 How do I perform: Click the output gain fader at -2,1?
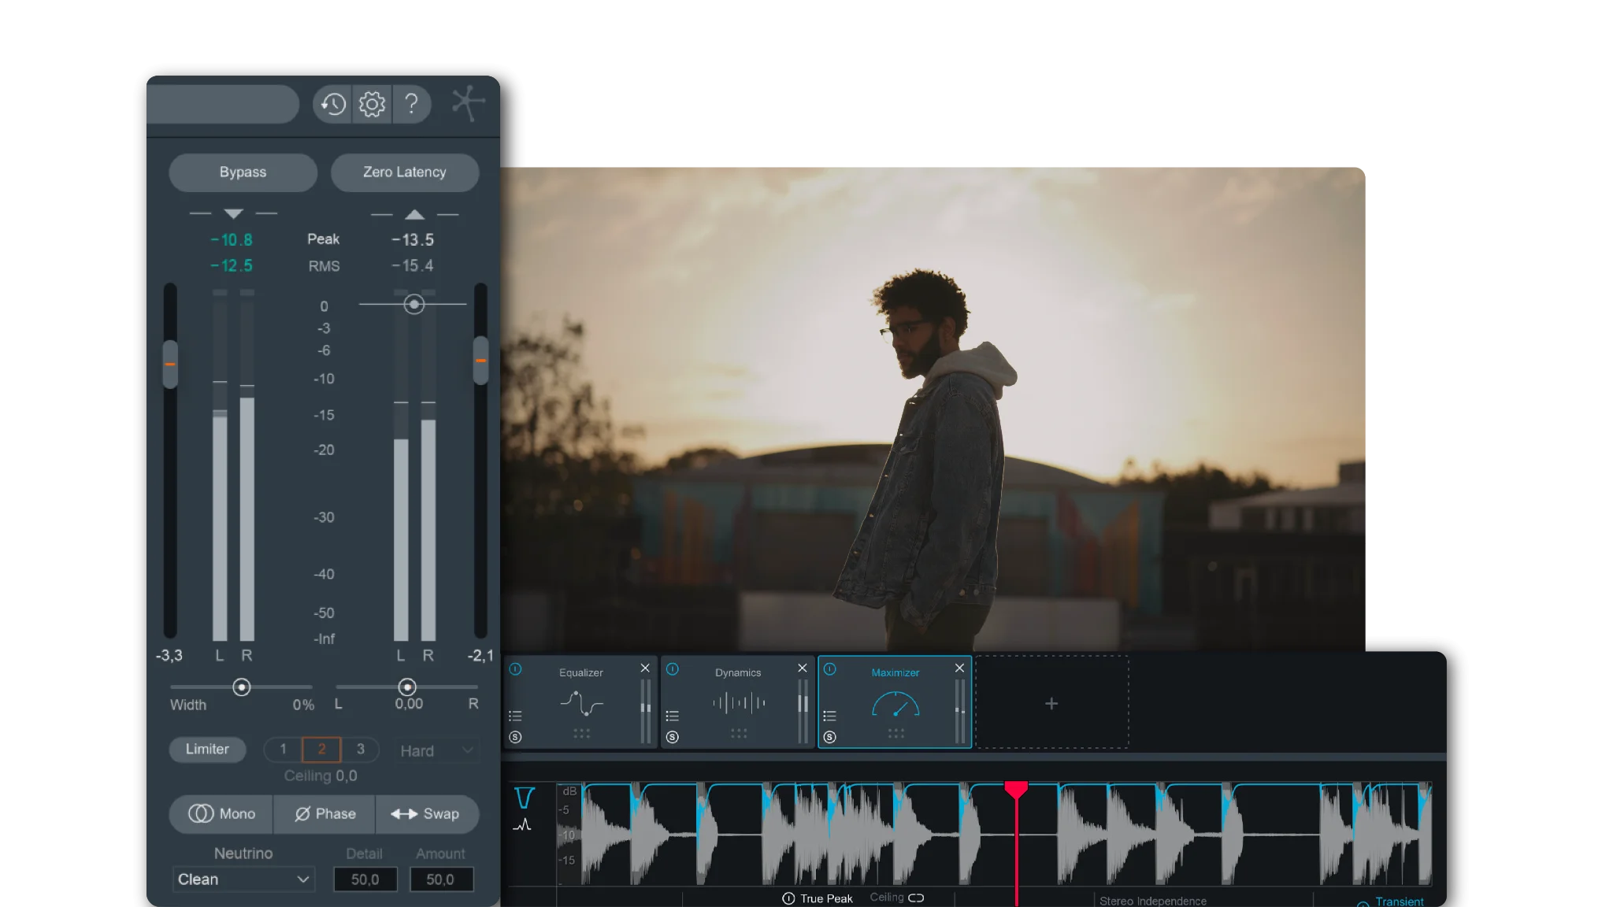[480, 361]
